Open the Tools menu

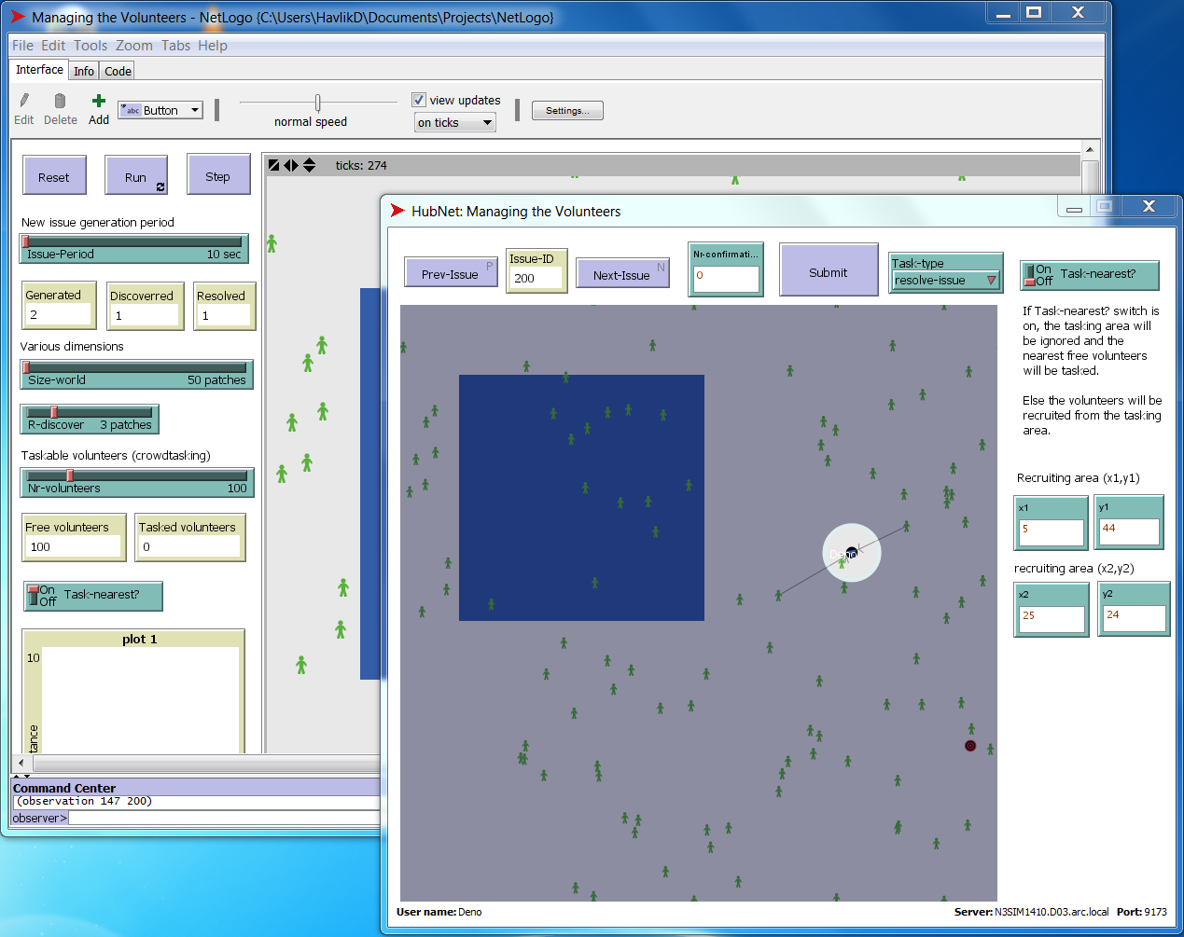tap(90, 45)
